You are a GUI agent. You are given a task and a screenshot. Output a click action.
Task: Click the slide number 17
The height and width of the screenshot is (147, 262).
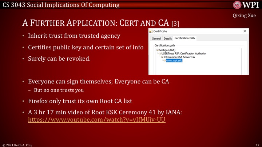[257, 144]
